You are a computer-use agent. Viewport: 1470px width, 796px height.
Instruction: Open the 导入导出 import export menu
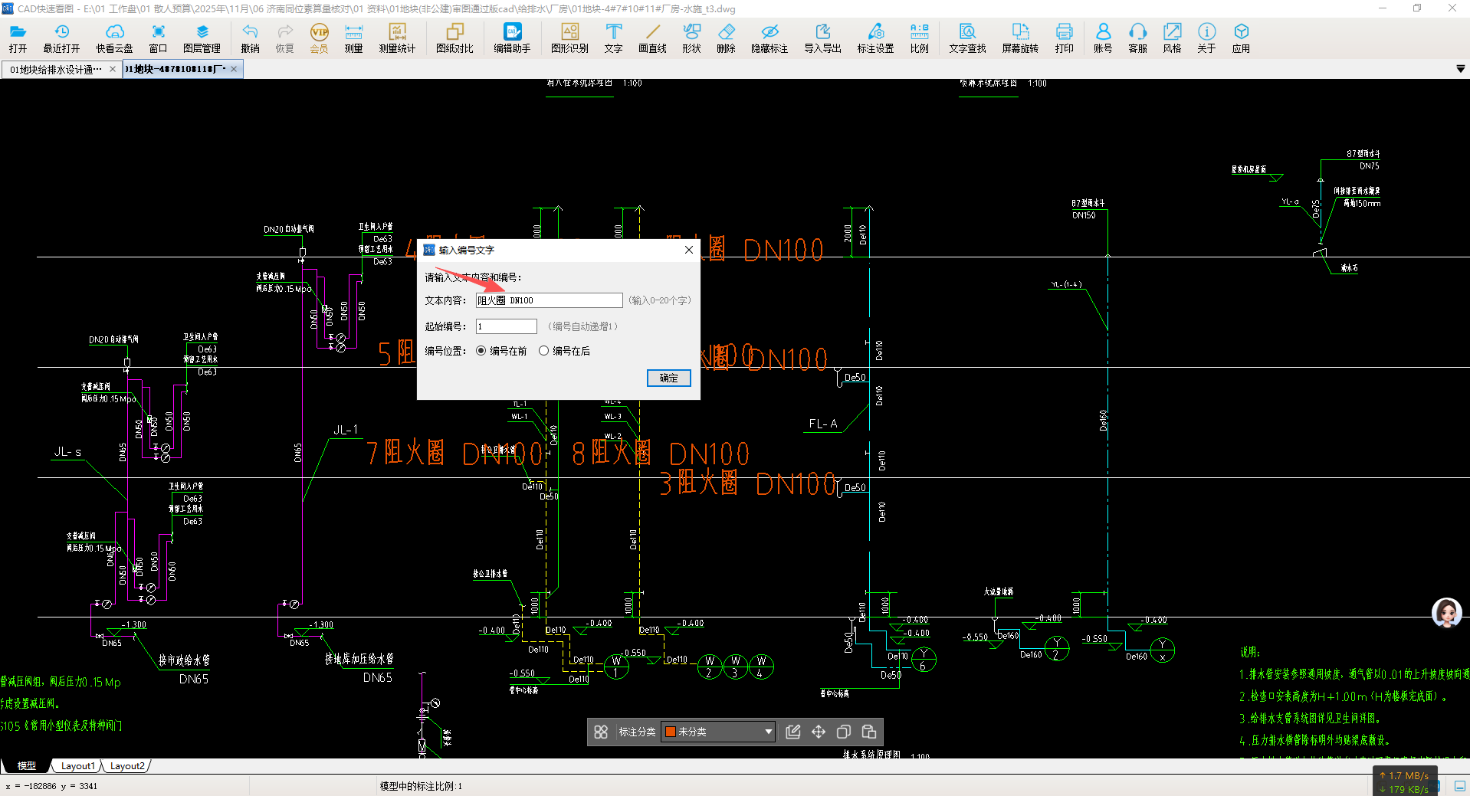(822, 38)
